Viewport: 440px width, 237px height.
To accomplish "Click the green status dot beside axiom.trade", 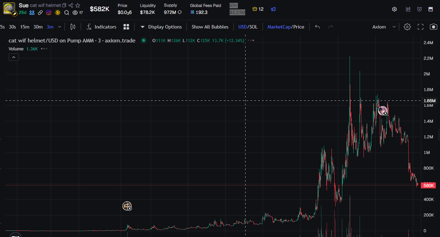I will click(143, 40).
